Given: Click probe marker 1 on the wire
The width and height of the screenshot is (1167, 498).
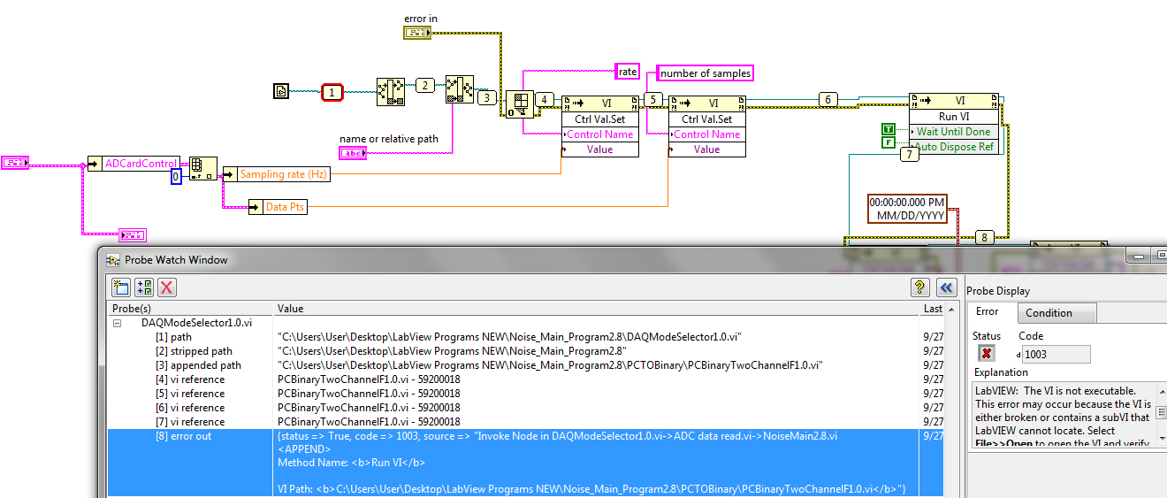Looking at the screenshot, I should [332, 91].
